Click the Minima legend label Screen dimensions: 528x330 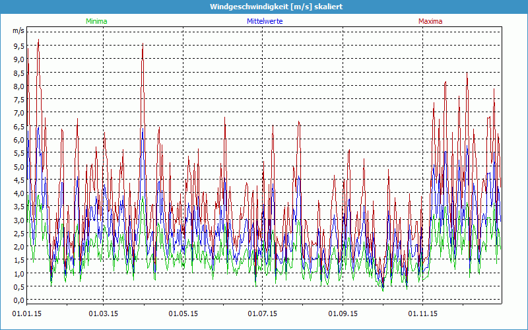(96, 21)
